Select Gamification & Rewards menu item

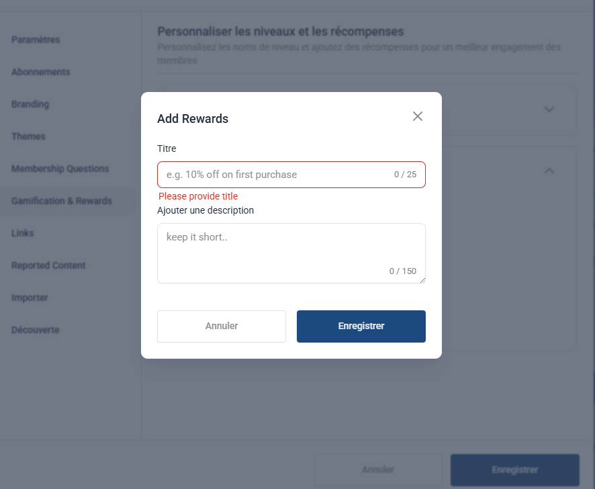[x=62, y=201]
